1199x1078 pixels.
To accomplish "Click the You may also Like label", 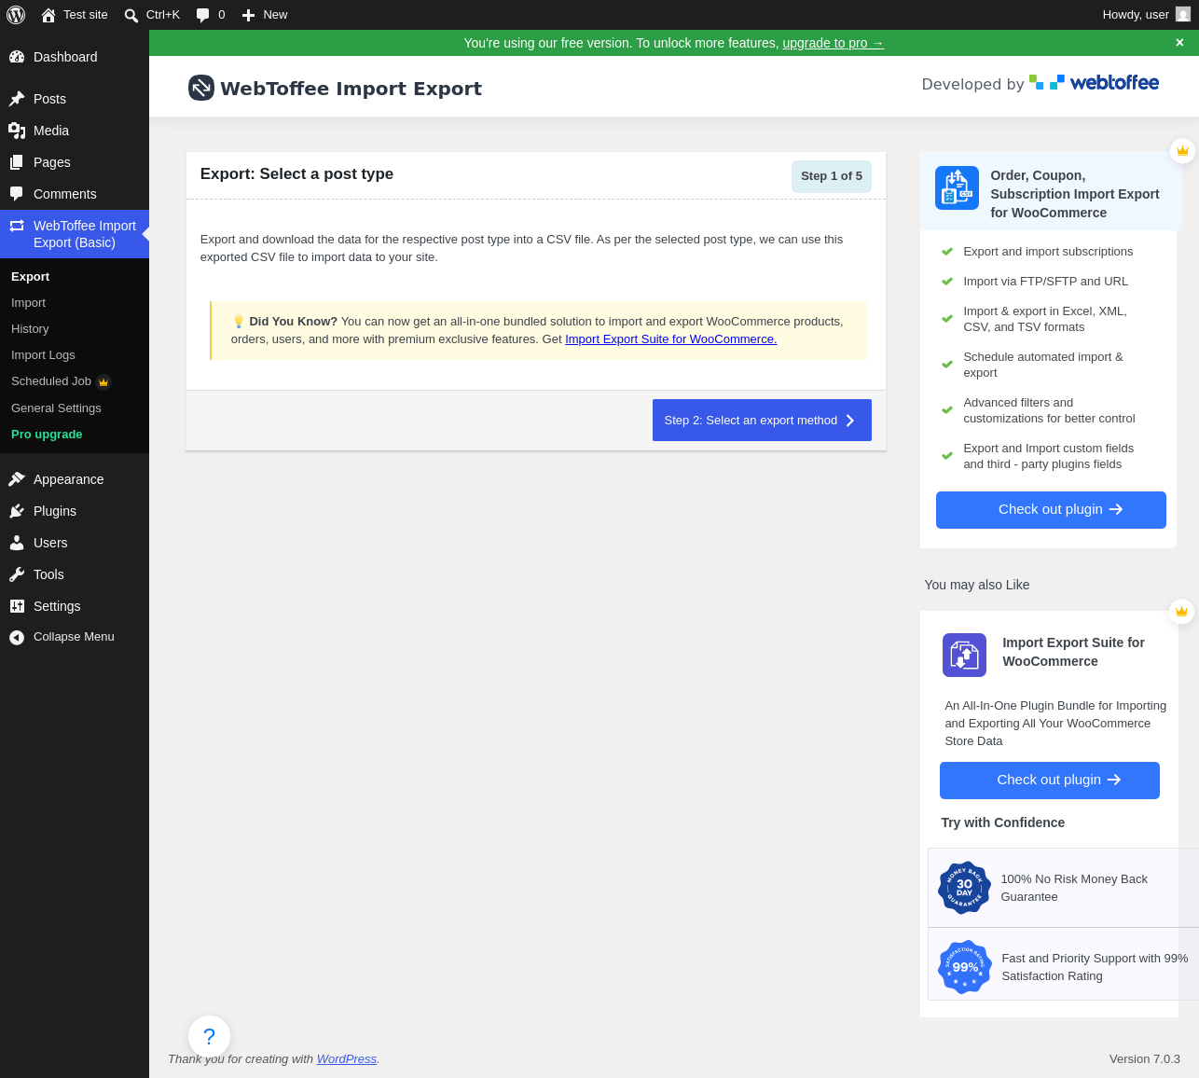I will click(x=977, y=585).
